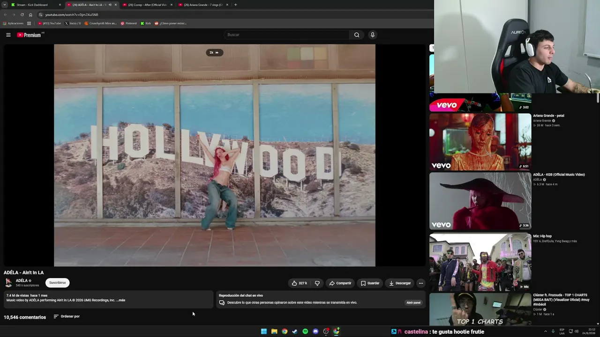The image size is (600, 337).
Task: Open the system tray microphone icon
Action: click(553, 331)
